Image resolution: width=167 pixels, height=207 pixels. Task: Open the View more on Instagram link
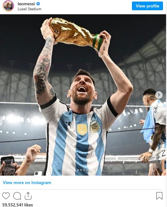click(x=27, y=182)
